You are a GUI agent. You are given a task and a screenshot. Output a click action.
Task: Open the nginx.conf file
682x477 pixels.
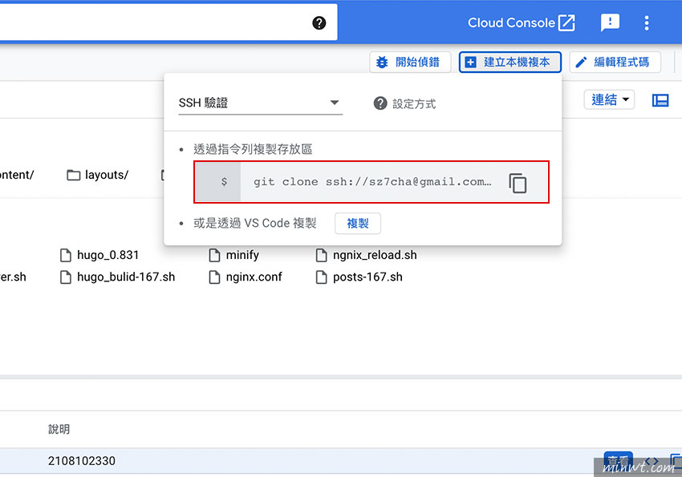tap(253, 277)
